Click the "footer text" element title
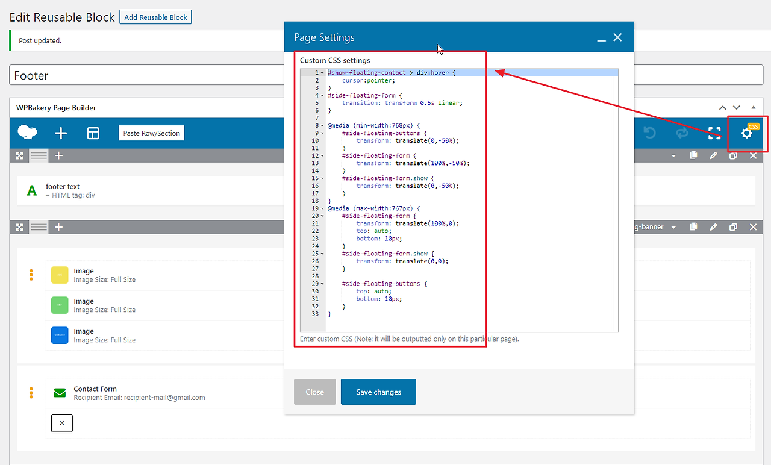This screenshot has width=771, height=465. pyautogui.click(x=63, y=187)
